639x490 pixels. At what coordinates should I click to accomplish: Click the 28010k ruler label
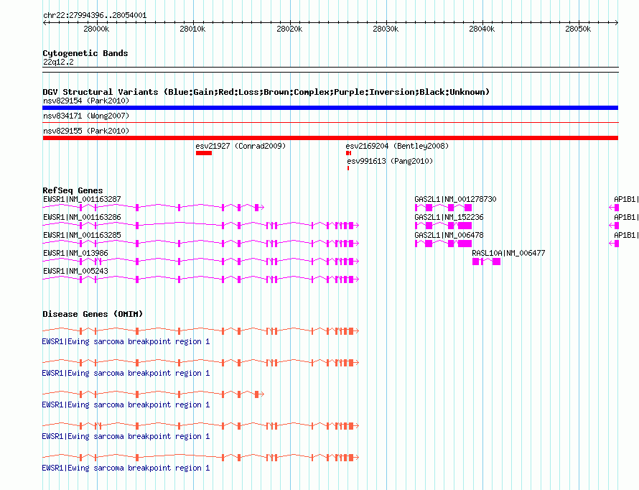point(192,29)
